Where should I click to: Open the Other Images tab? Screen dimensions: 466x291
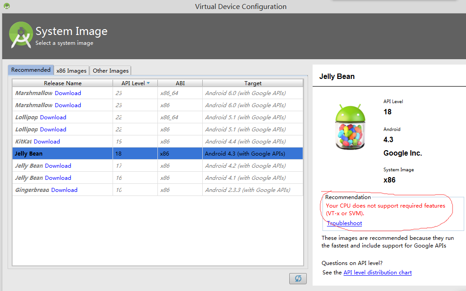[110, 70]
